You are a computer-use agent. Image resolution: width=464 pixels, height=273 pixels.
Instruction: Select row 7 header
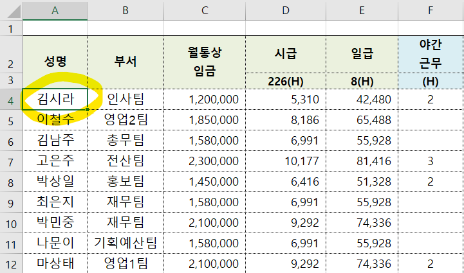[11, 161]
